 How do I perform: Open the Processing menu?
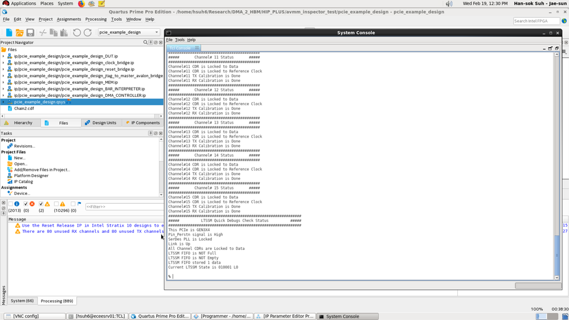click(96, 19)
